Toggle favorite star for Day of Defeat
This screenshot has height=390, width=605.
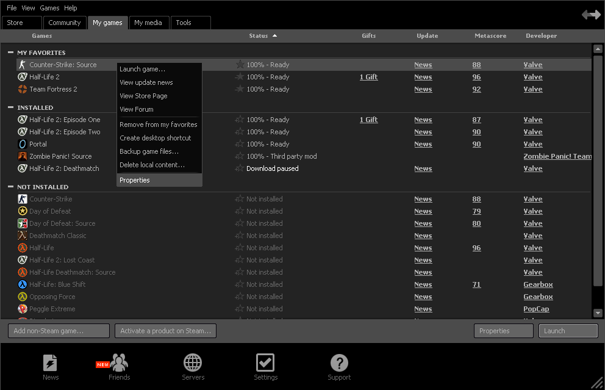point(240,211)
